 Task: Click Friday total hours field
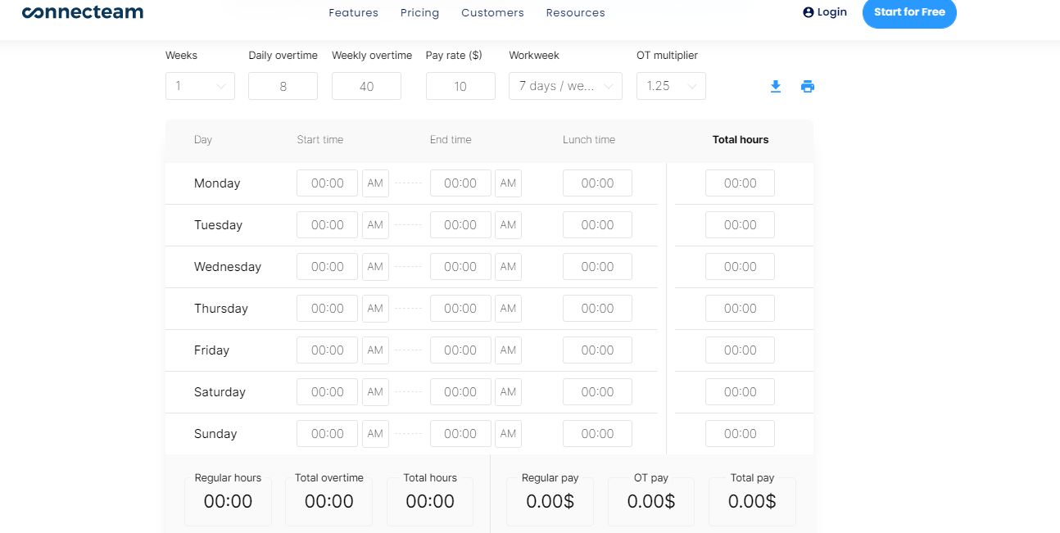[740, 350]
